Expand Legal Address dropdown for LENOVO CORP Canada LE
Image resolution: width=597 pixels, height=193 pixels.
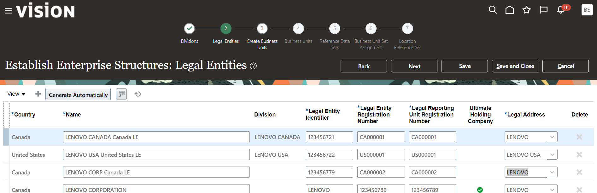552,172
